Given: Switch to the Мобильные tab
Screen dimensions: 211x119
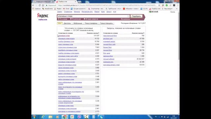Looking at the screenshot, I should [x=78, y=23].
